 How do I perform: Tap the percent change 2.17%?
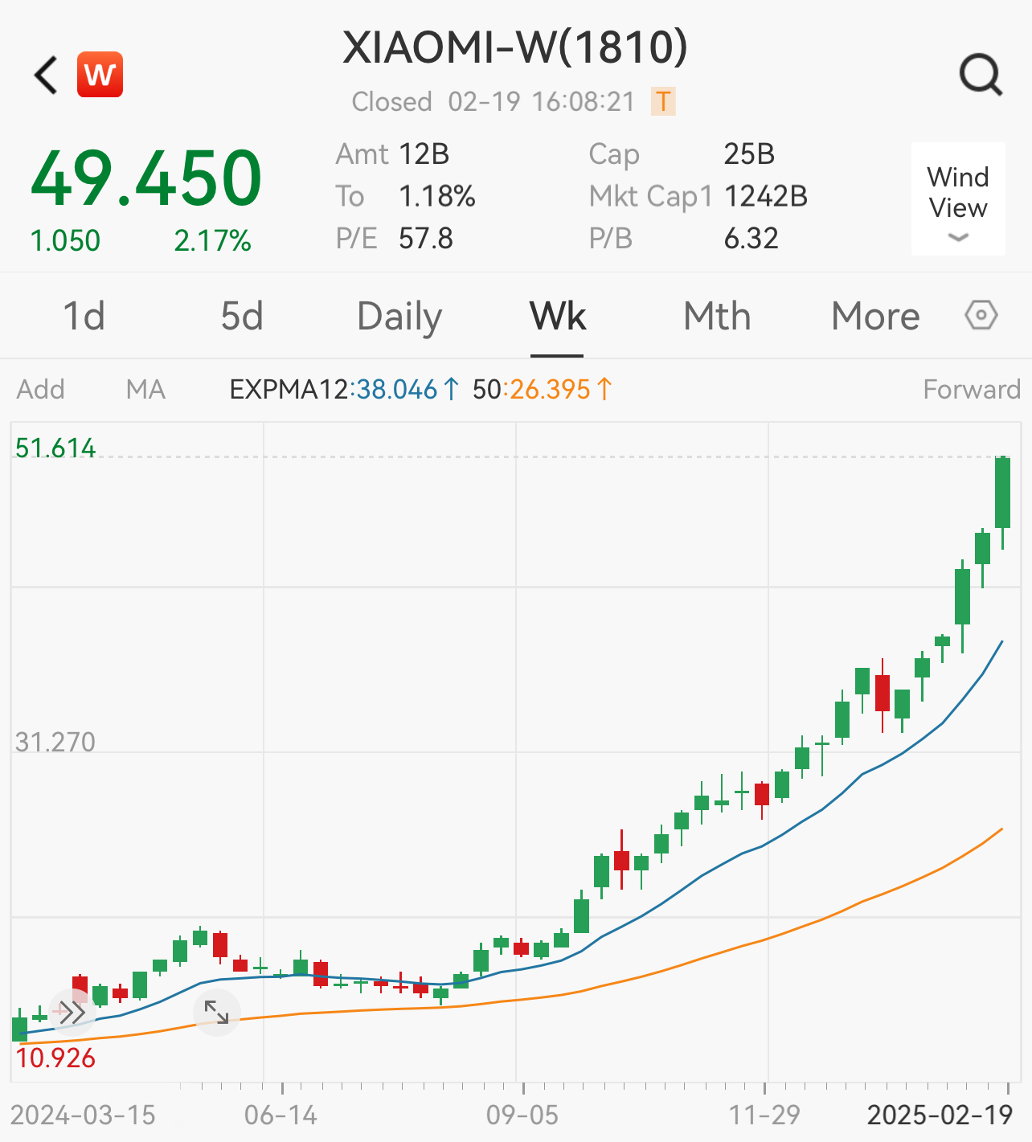click(213, 240)
